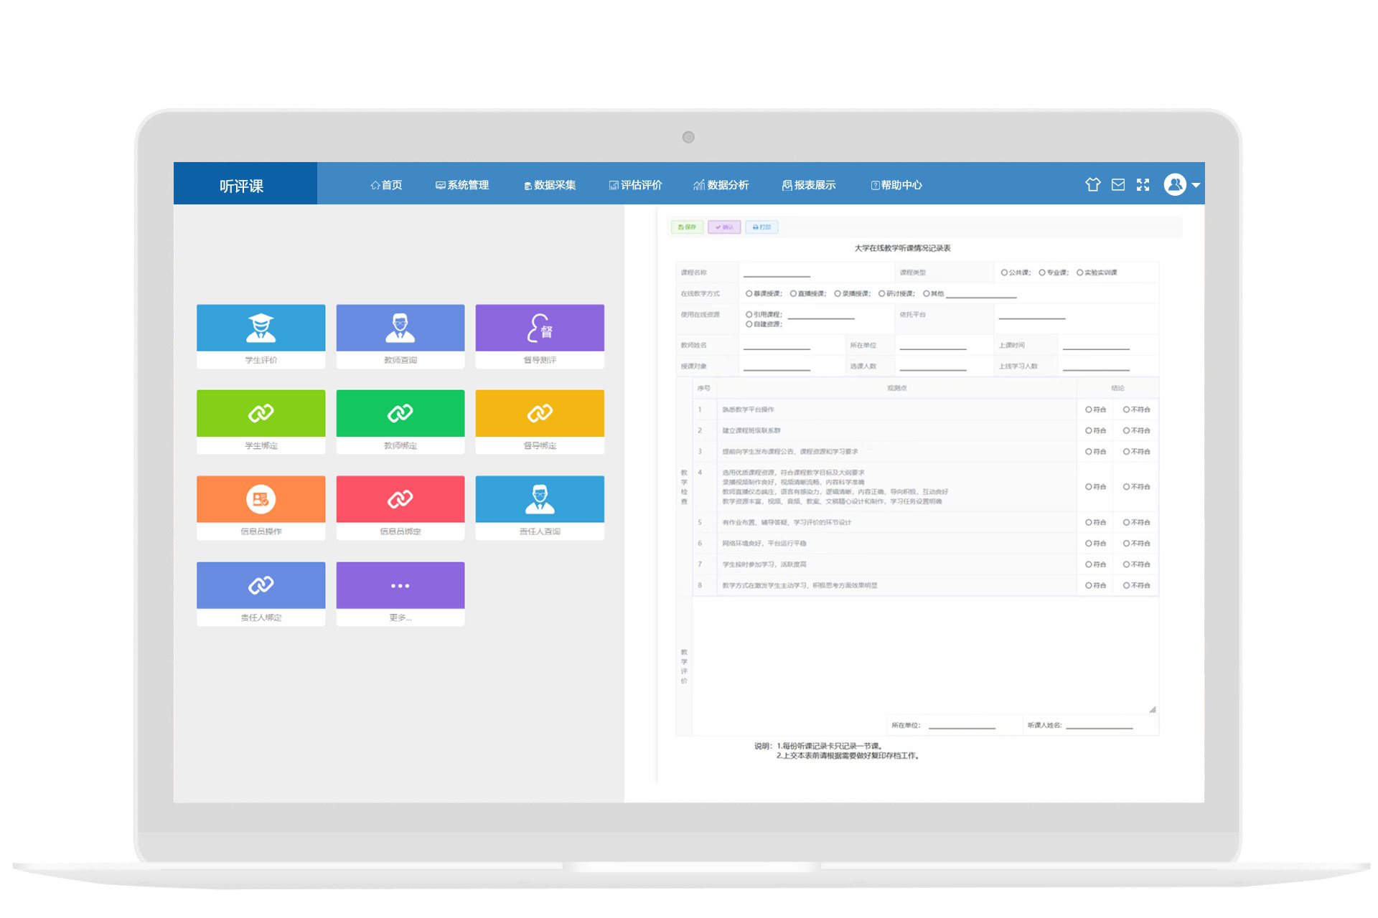Grab the textarea resize handle corner
This screenshot has width=1378, height=918.
click(x=1152, y=709)
